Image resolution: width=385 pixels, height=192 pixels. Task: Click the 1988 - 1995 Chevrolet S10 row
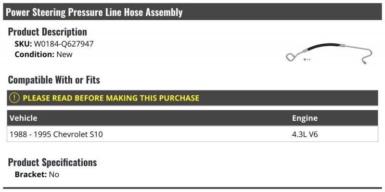click(192, 134)
